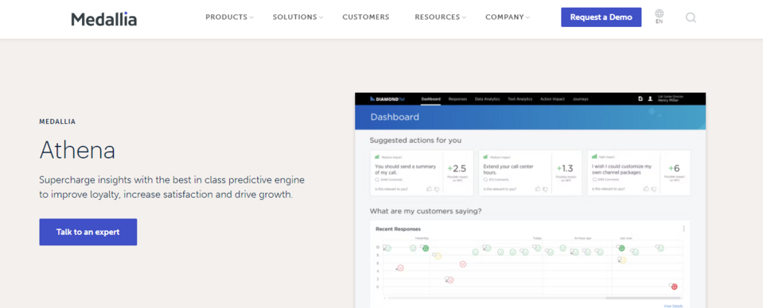Click the Medallia logo

(103, 18)
